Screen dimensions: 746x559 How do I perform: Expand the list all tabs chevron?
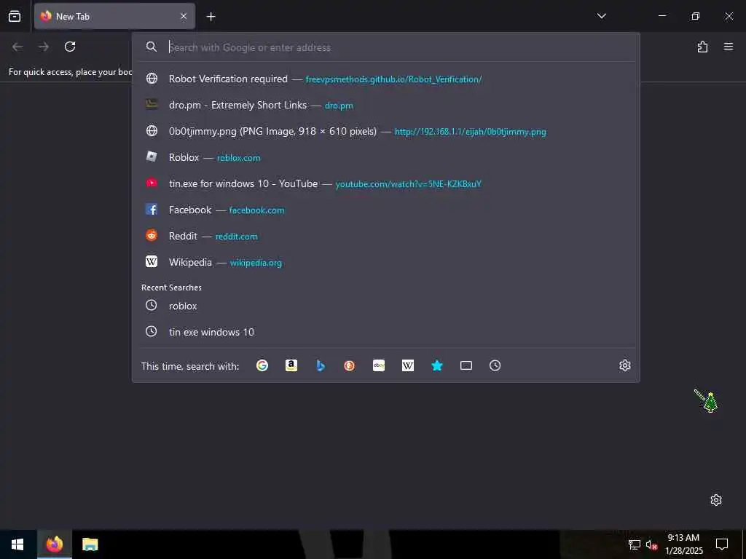pyautogui.click(x=601, y=16)
